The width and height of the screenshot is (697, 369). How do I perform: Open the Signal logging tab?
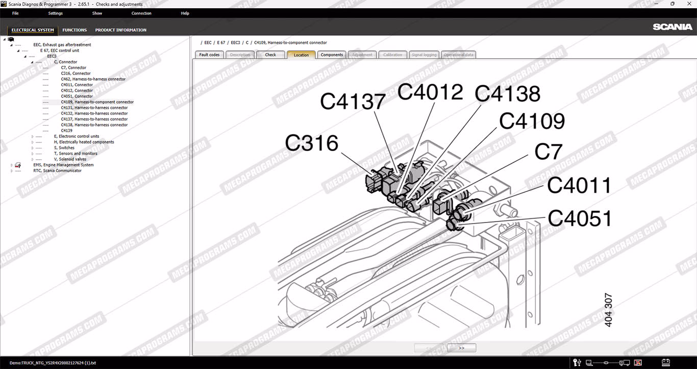click(x=424, y=55)
